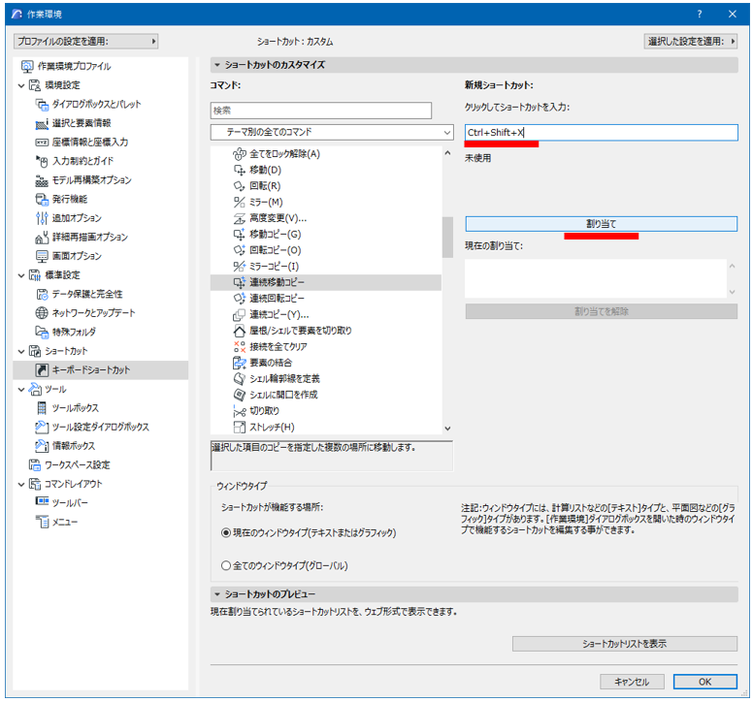Collapse the コマンドレイアウト tree node
The image size is (753, 702).
(x=21, y=484)
